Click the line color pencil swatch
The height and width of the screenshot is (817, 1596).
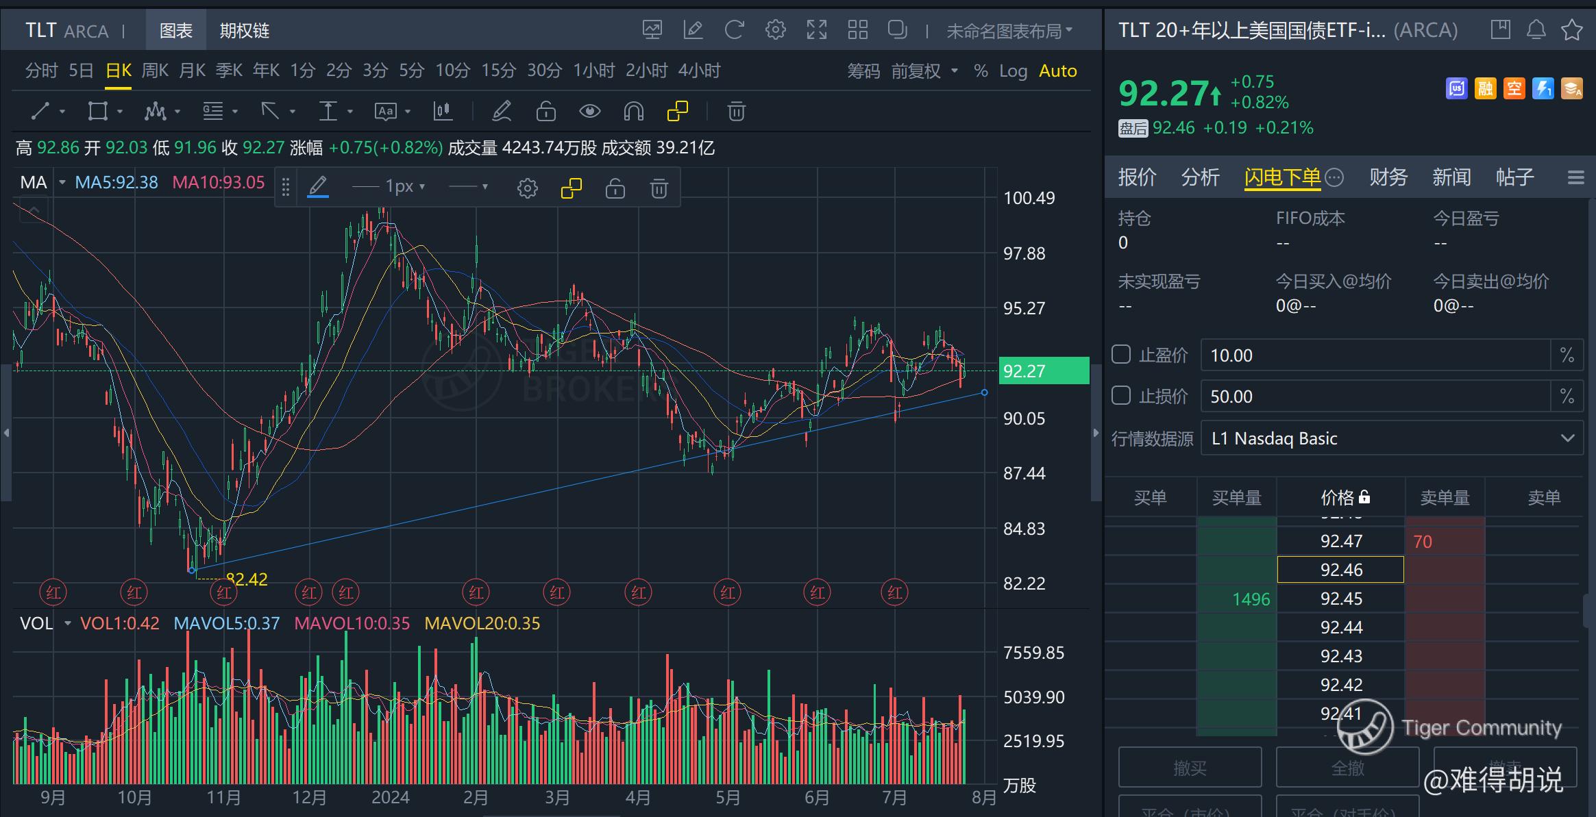[x=317, y=187]
